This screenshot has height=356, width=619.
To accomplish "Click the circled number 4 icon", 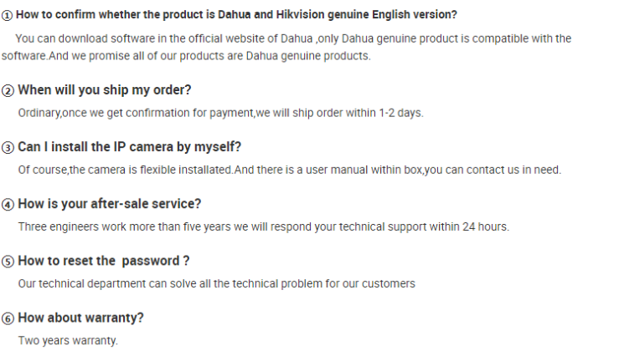I will point(8,205).
